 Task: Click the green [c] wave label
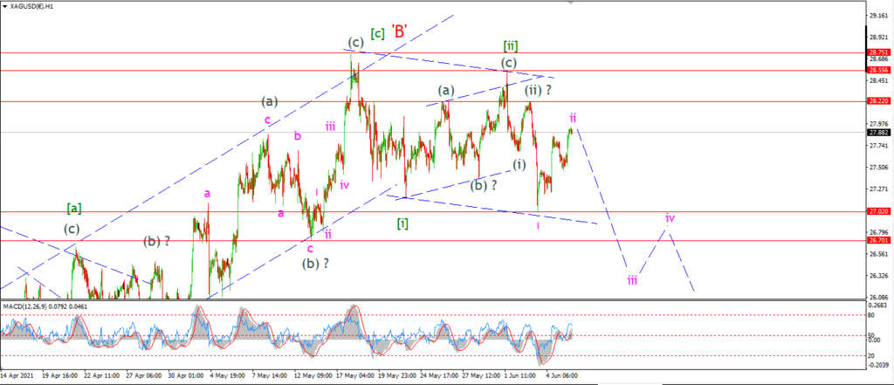tap(377, 33)
